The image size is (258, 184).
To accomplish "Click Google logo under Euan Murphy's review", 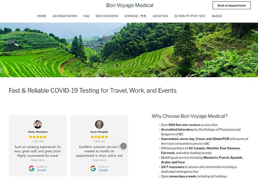I will [93, 169].
